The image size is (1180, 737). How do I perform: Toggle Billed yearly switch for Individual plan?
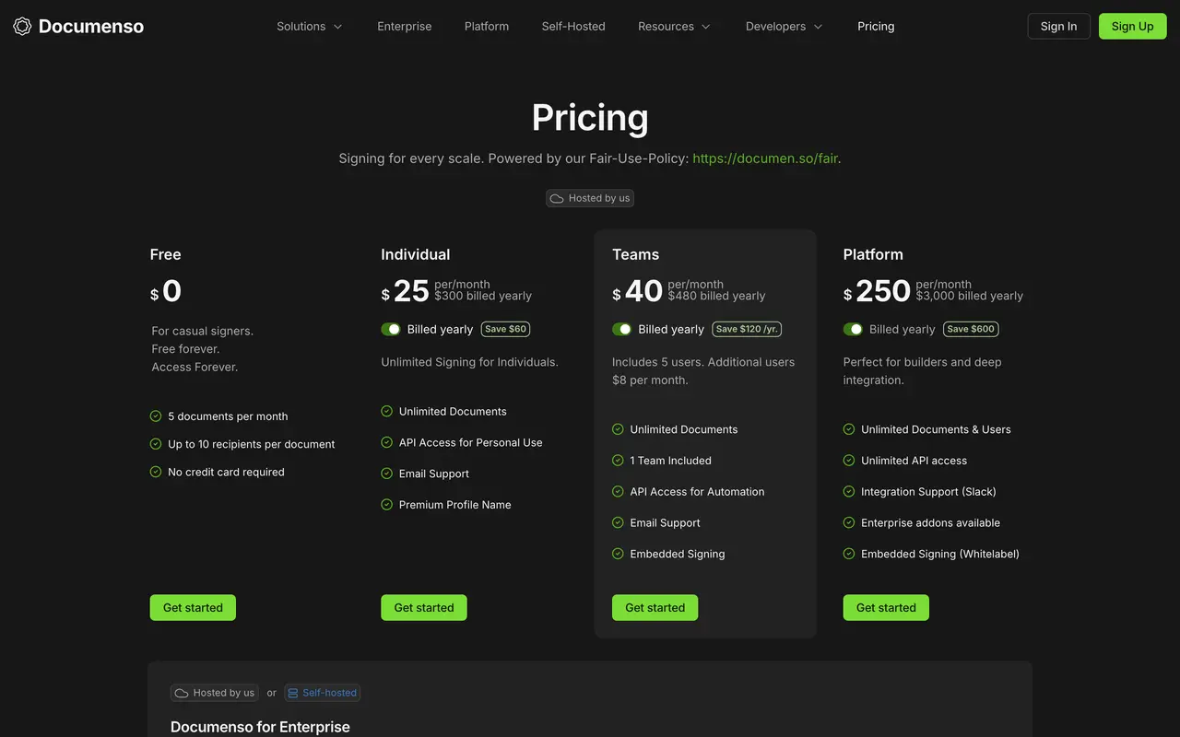coord(391,329)
